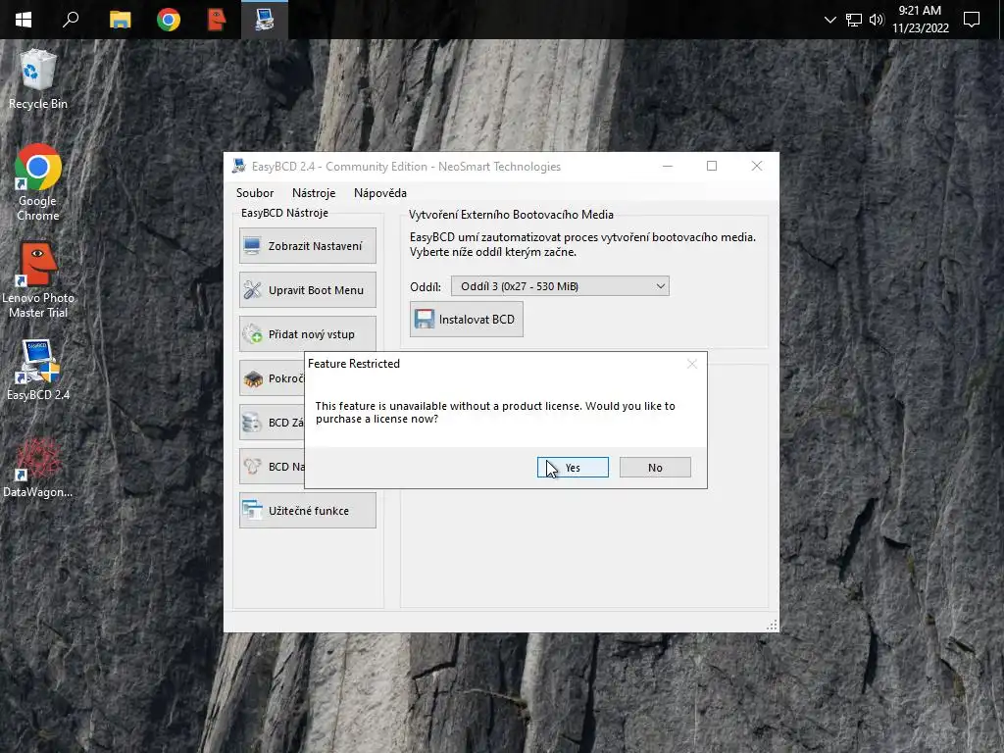Image resolution: width=1004 pixels, height=753 pixels.
Task: Select Google Chrome desktop shortcut
Action: (38, 182)
